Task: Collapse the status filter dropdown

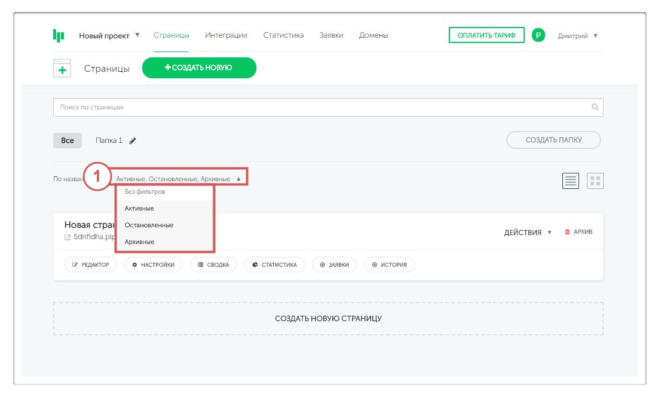Action: coord(238,179)
